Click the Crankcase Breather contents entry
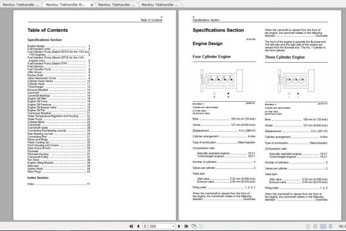The height and width of the screenshot is (231, 346). (59, 113)
